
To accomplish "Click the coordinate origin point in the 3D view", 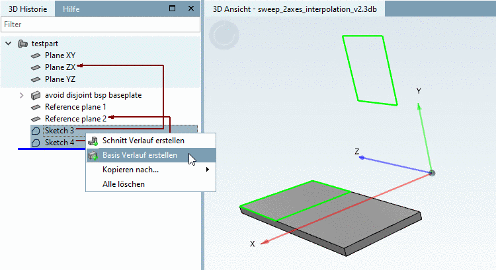I will pyautogui.click(x=432, y=173).
